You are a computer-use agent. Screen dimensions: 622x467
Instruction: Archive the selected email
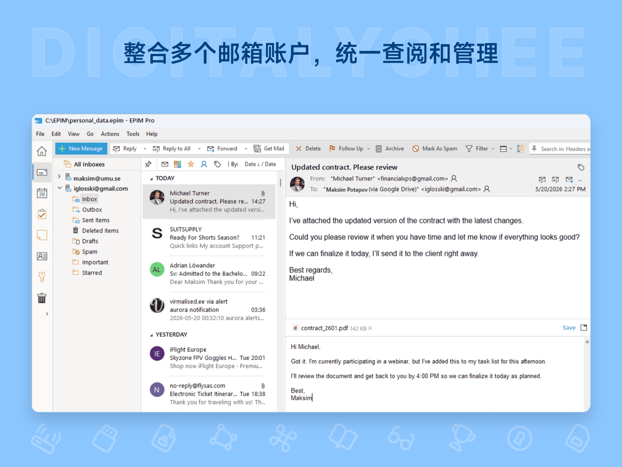390,149
